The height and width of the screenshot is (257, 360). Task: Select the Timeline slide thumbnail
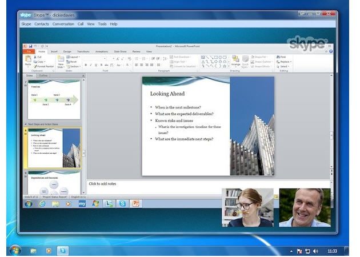tap(54, 99)
